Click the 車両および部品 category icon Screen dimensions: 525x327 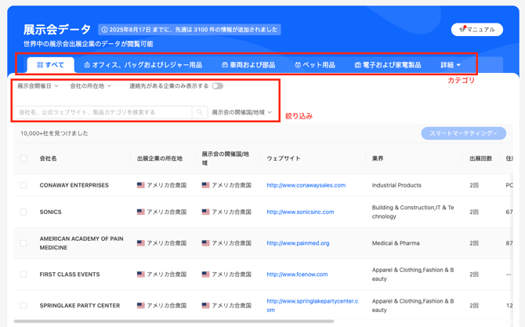(x=225, y=65)
